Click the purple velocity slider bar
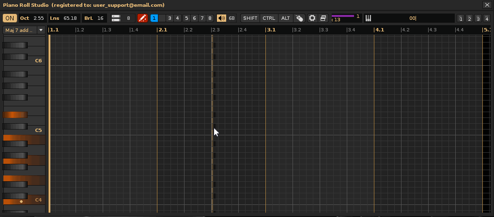 [343, 16]
